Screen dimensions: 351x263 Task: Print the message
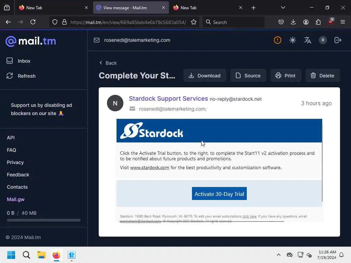286,76
